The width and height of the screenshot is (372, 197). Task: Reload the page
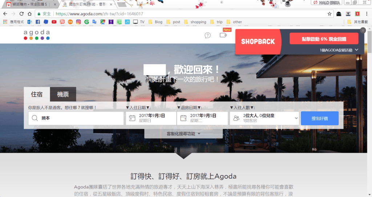(x=21, y=14)
